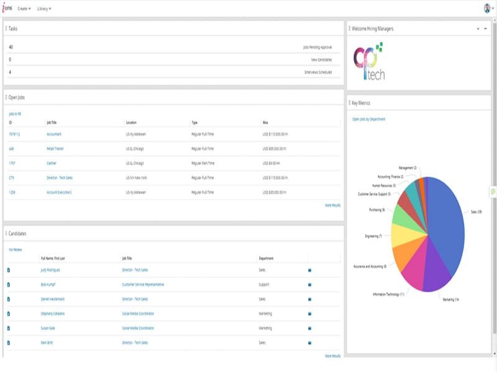Collapse the Welcome Hiring Managers panel

479,29
